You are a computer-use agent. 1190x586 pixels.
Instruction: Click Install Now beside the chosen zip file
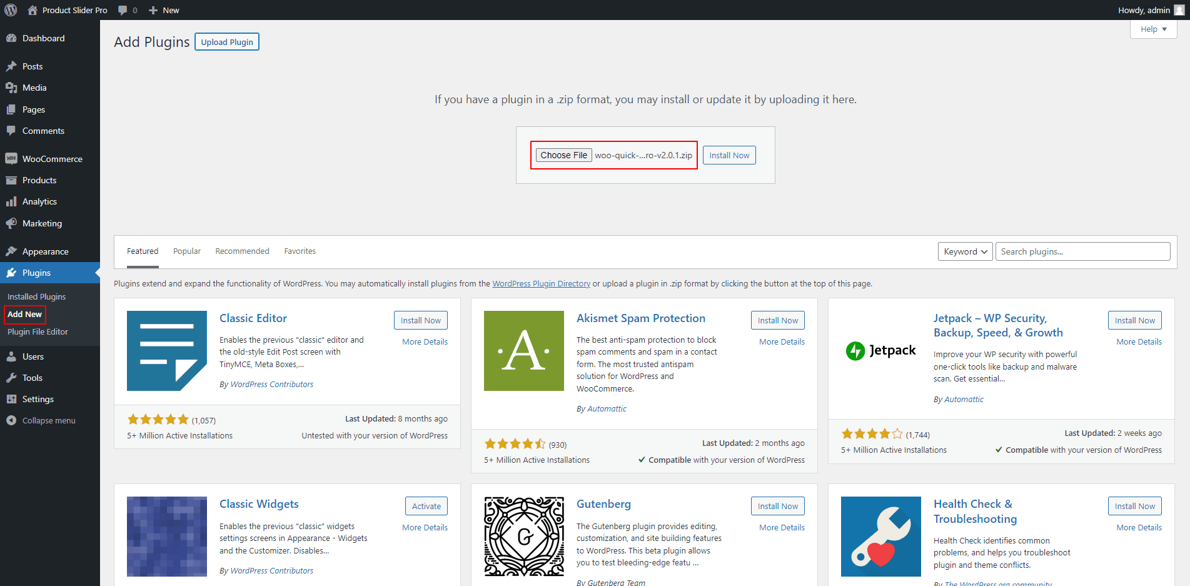tap(729, 155)
